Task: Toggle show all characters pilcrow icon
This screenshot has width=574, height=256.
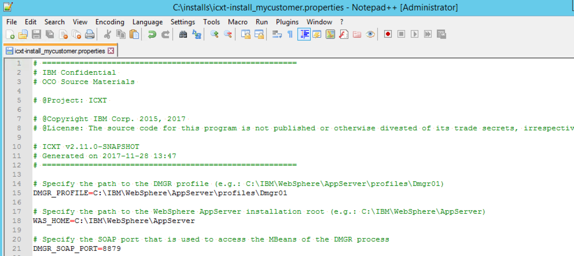Action: pyautogui.click(x=290, y=34)
